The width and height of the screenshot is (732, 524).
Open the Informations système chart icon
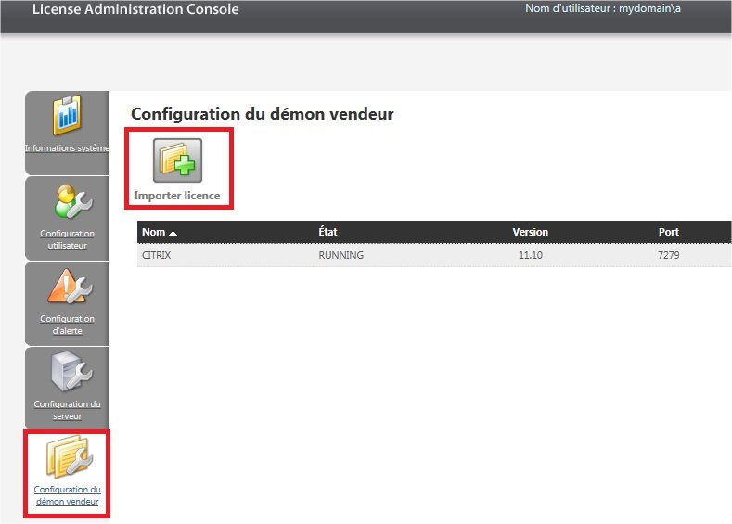point(67,115)
